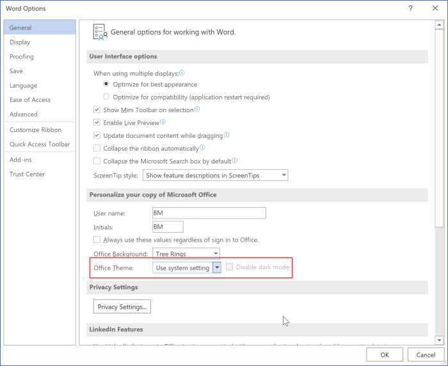This screenshot has width=448, height=366.
Task: Open the Language category
Action: click(x=40, y=85)
